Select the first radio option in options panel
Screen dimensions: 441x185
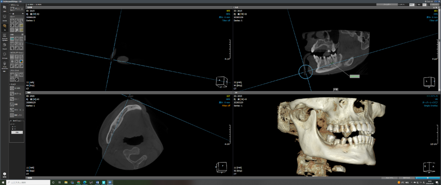(12, 126)
